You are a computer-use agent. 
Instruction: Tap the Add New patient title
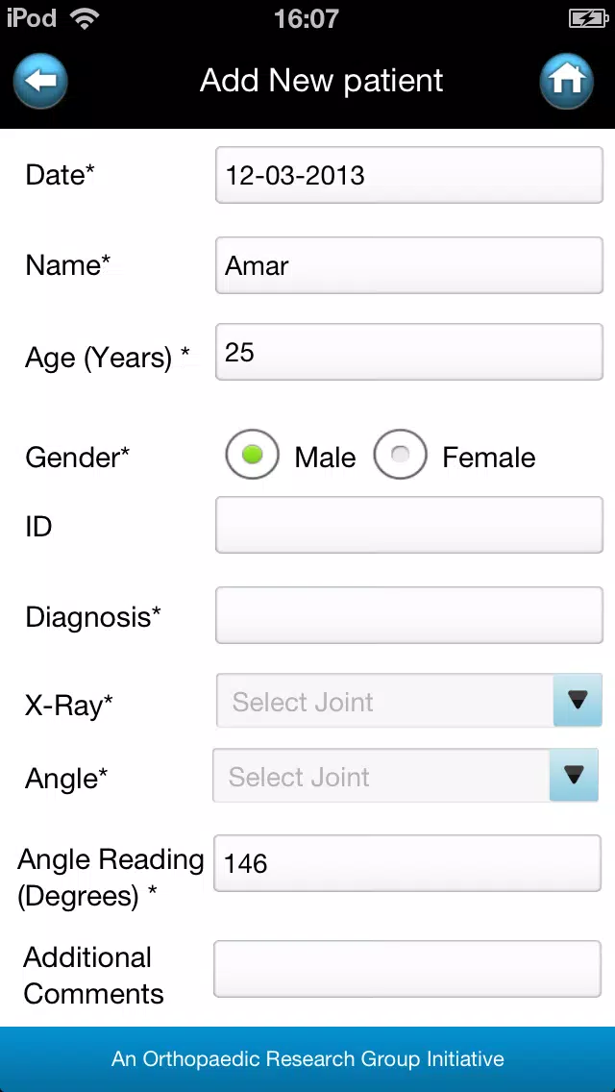point(321,81)
